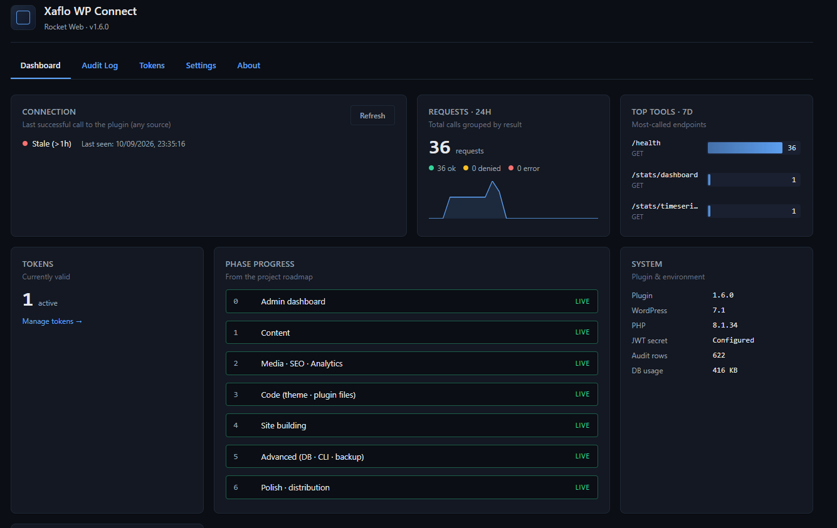Follow the Manage tokens link
Viewport: 837px width, 528px height.
coord(52,321)
